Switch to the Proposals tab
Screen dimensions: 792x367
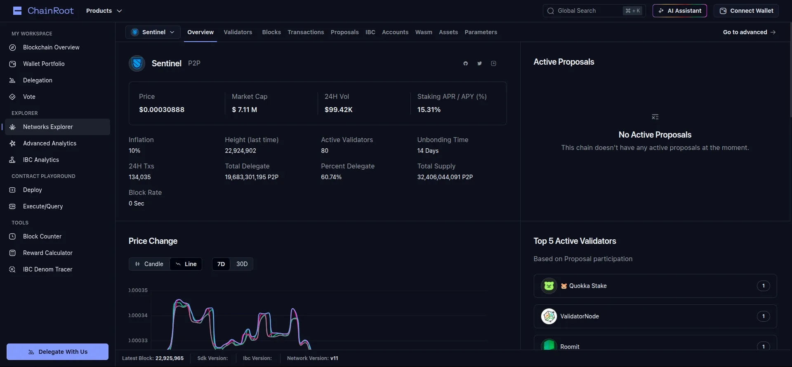pyautogui.click(x=344, y=32)
